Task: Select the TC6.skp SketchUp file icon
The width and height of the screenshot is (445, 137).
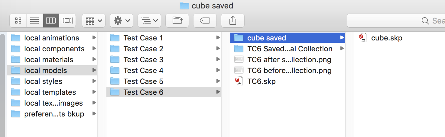Action: 239,81
